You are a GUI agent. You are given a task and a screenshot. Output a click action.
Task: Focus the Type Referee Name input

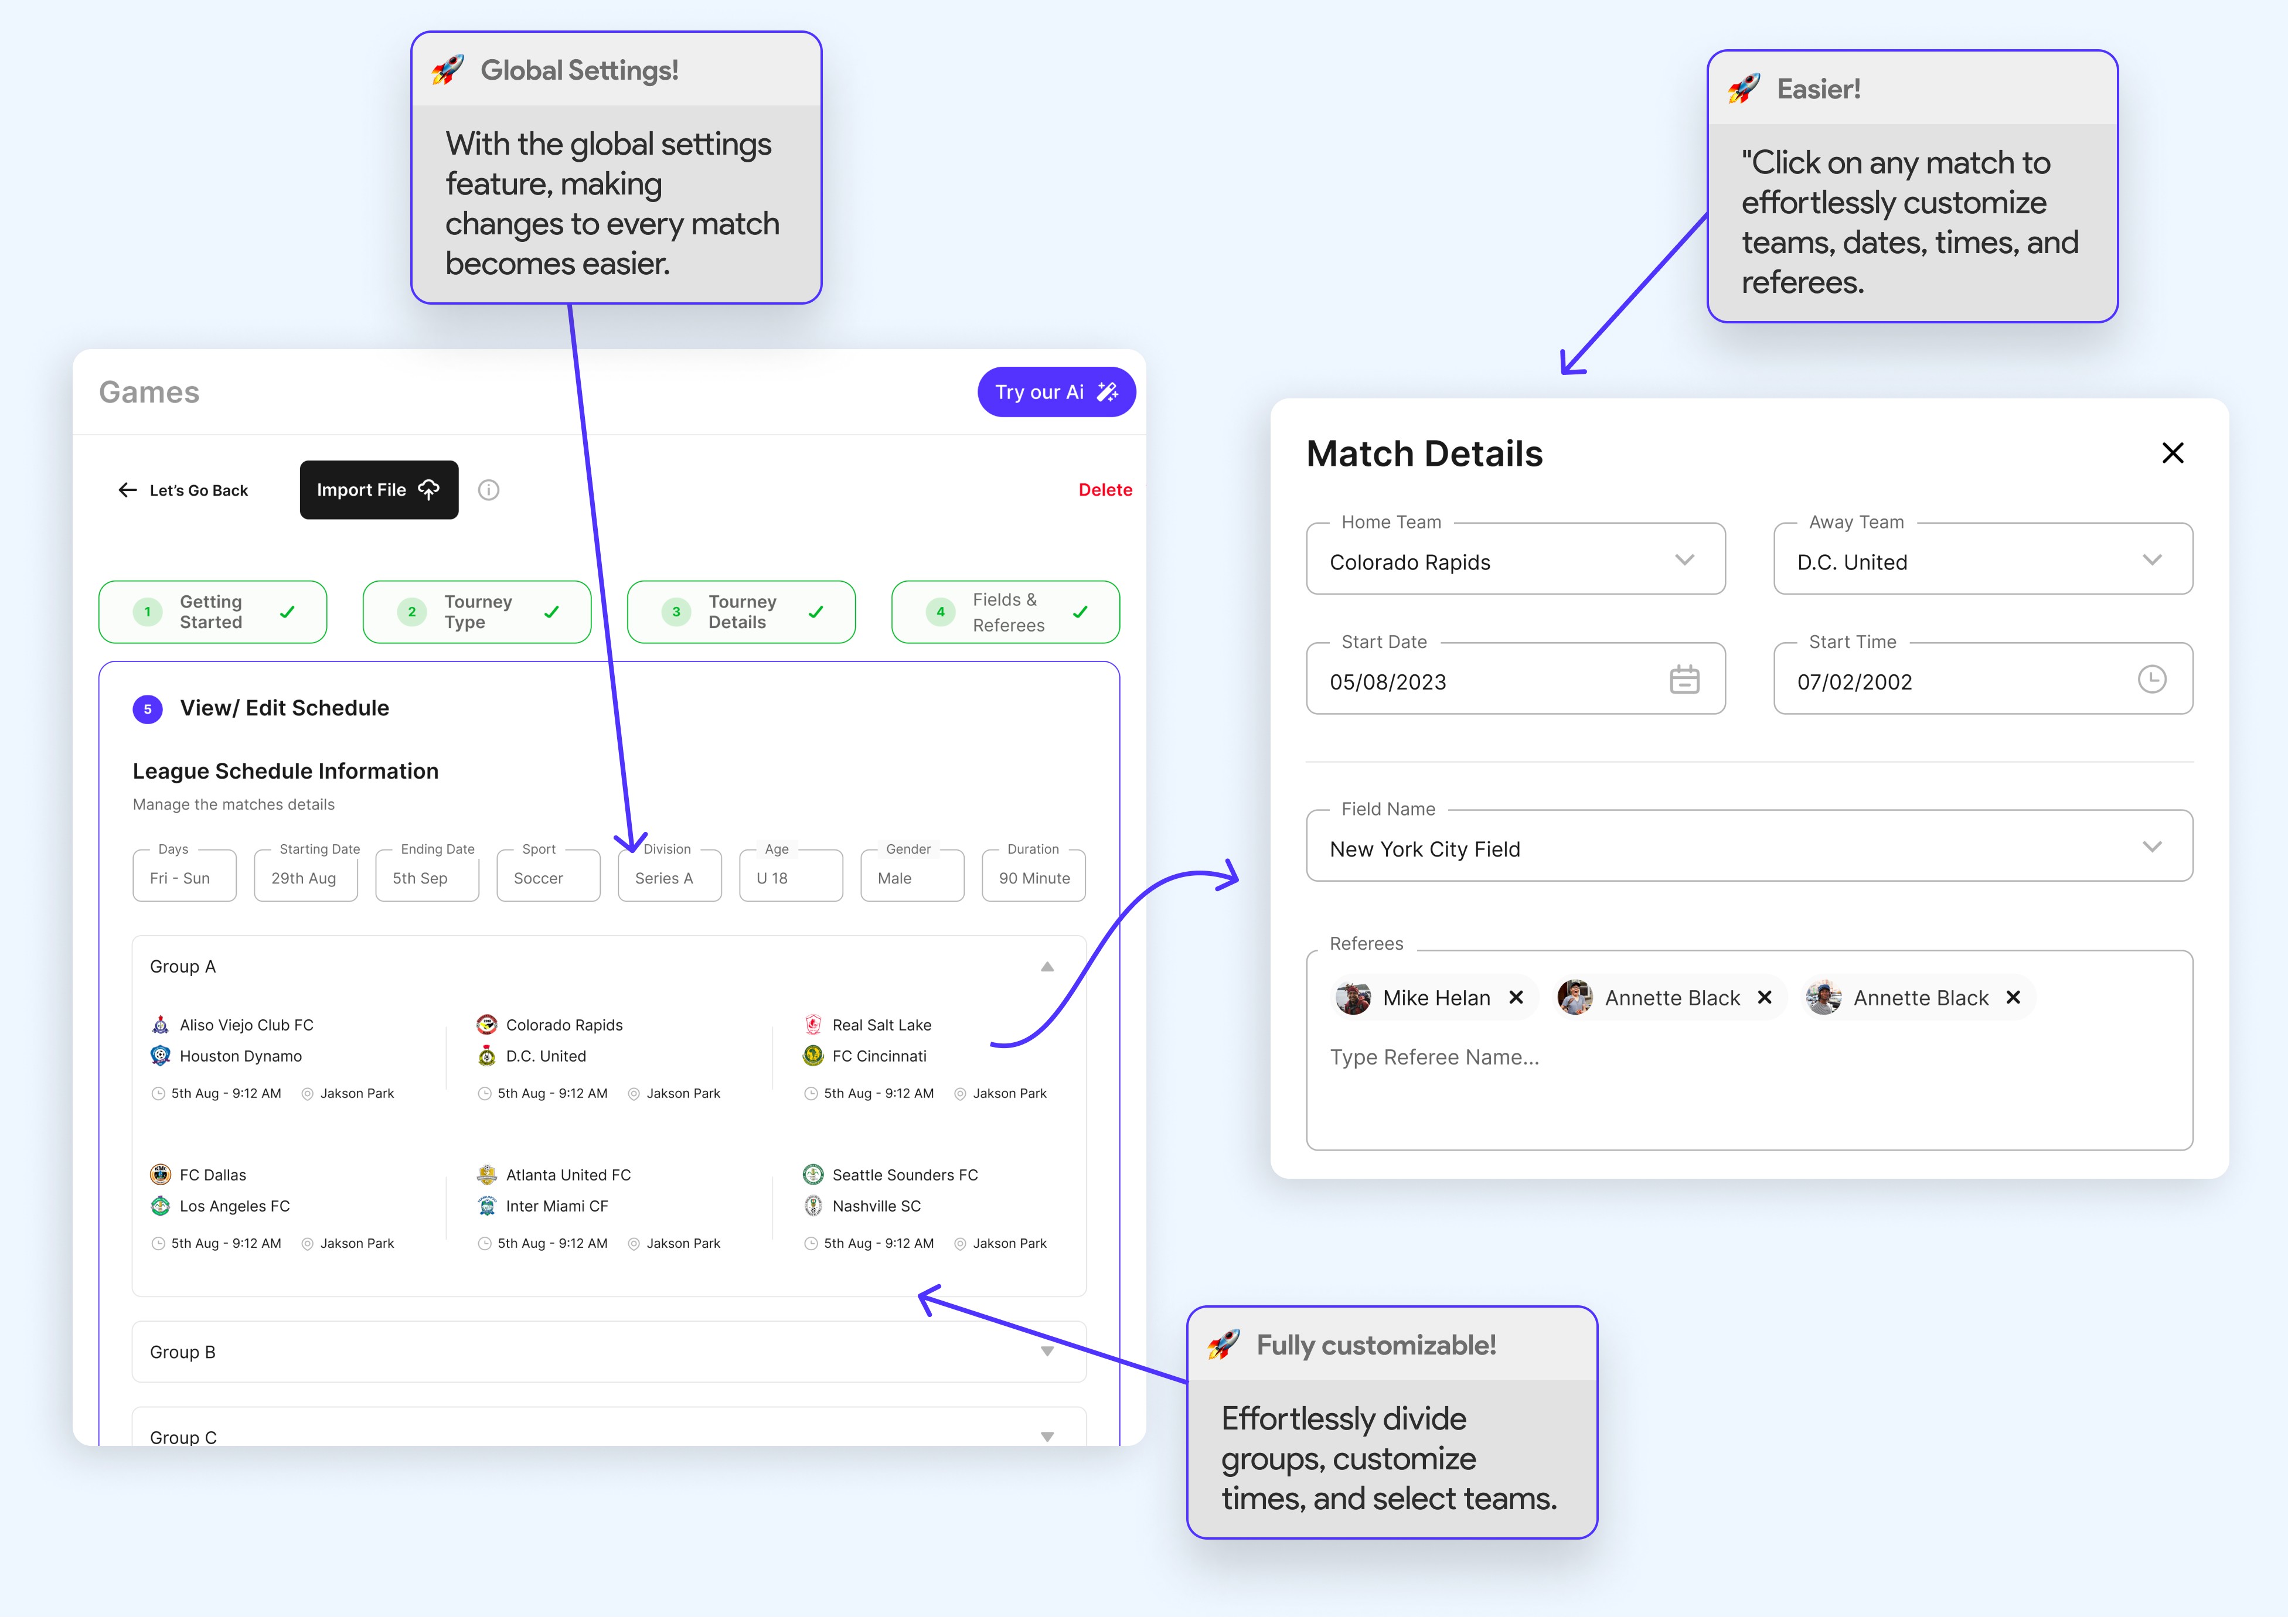coord(1434,1057)
